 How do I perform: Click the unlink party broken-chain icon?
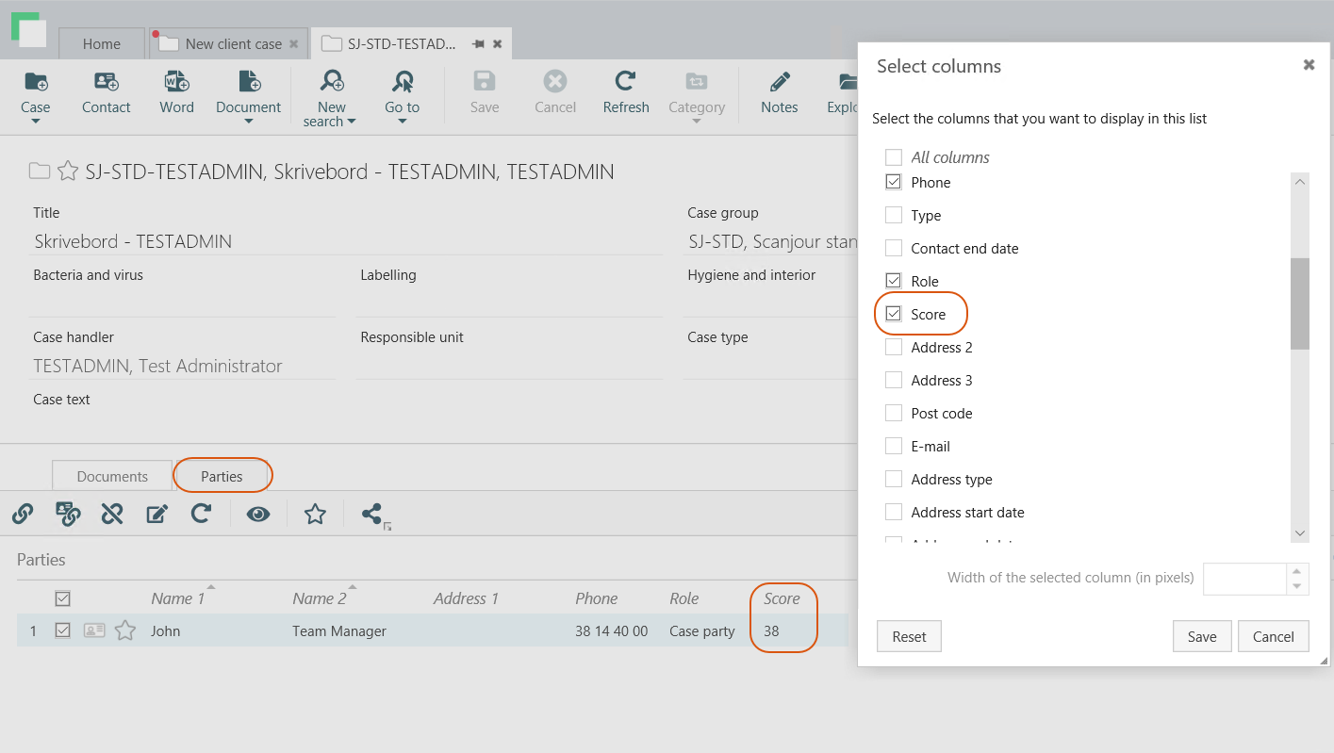coord(112,514)
